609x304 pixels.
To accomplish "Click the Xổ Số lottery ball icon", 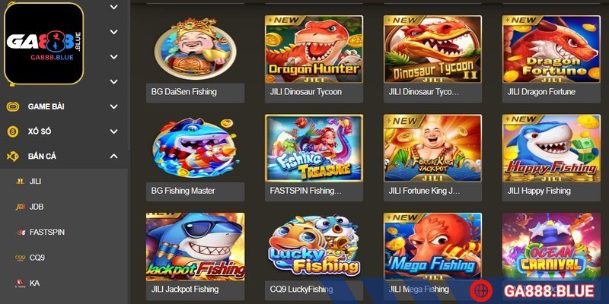I will pyautogui.click(x=13, y=131).
